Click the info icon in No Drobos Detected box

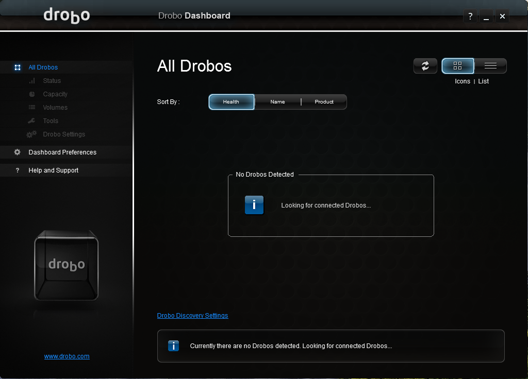[x=254, y=205]
